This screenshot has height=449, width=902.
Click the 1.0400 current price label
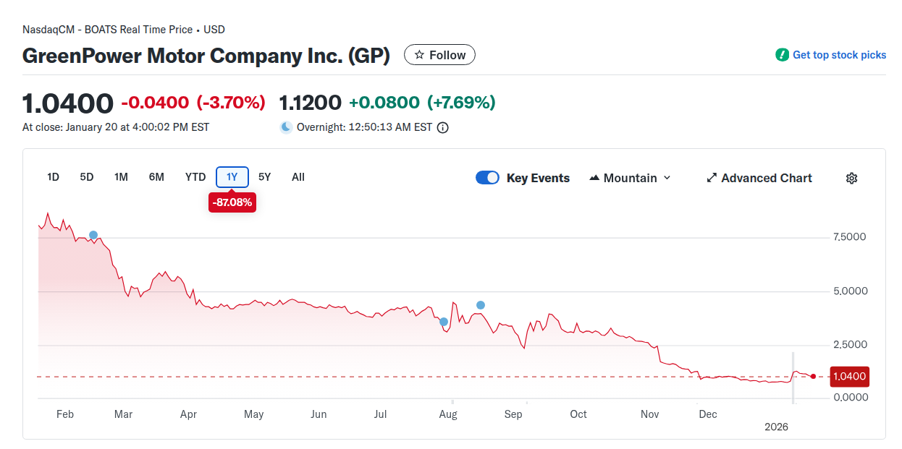pyautogui.click(x=849, y=376)
